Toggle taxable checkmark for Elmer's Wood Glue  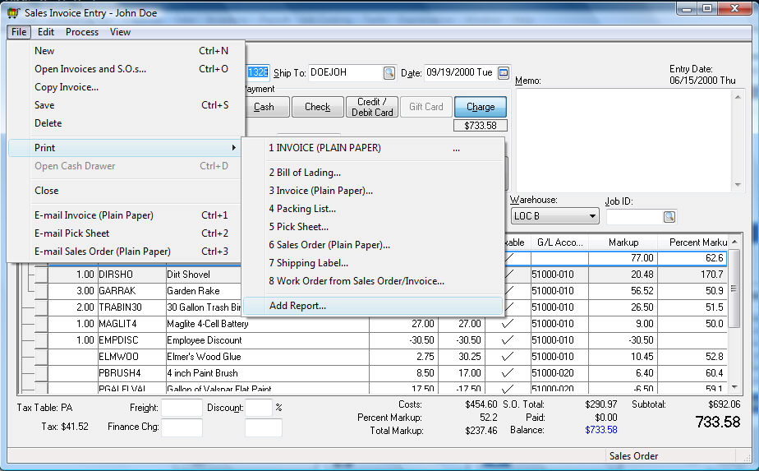tap(508, 357)
